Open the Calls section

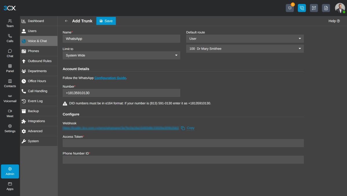(x=10, y=38)
